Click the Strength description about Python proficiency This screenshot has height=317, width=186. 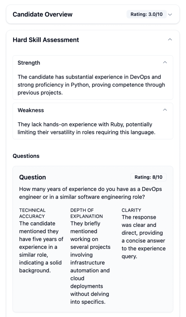(91, 85)
